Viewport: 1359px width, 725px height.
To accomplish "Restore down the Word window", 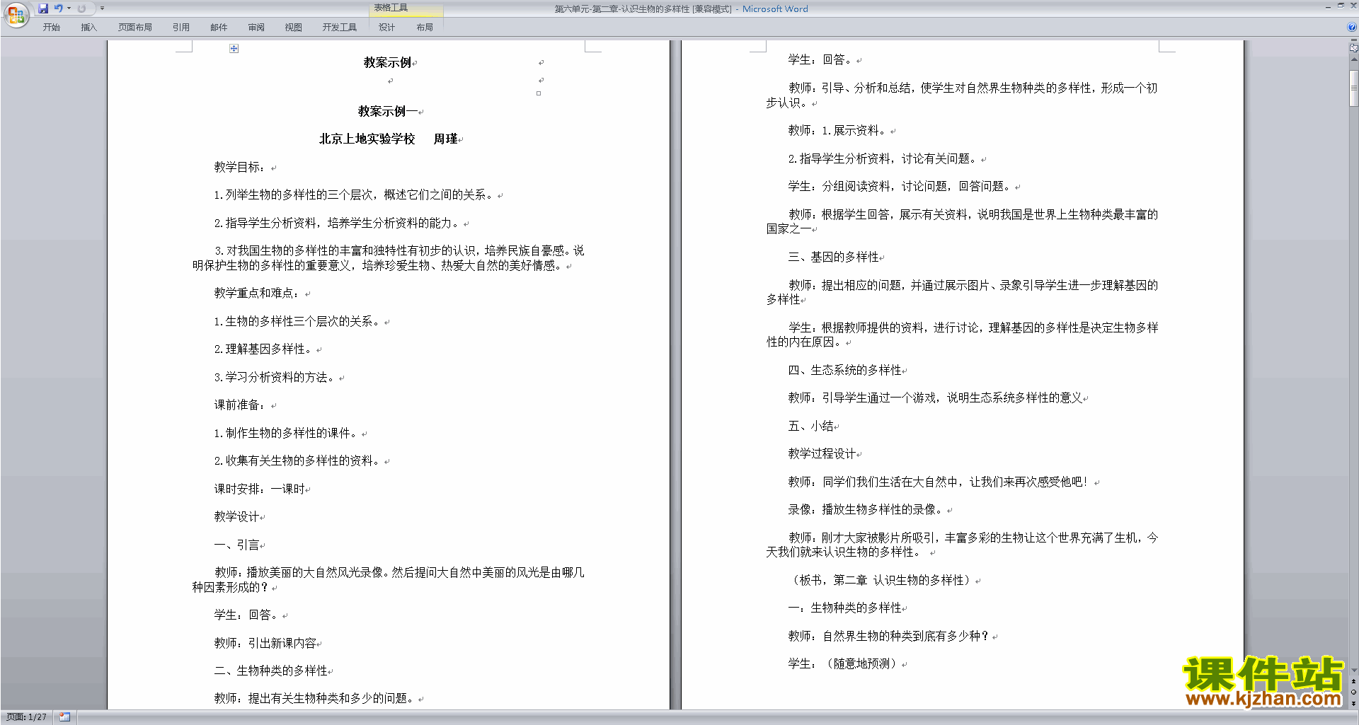I will click(x=1341, y=6).
